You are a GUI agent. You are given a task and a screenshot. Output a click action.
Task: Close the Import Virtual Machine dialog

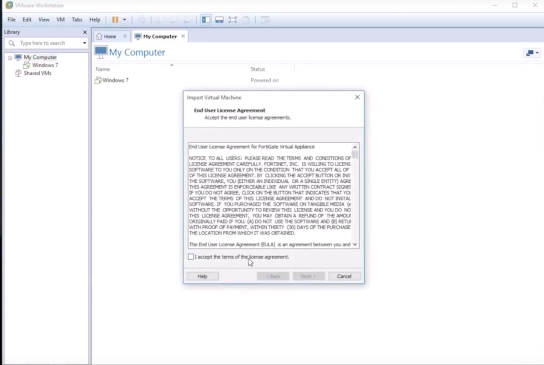357,97
